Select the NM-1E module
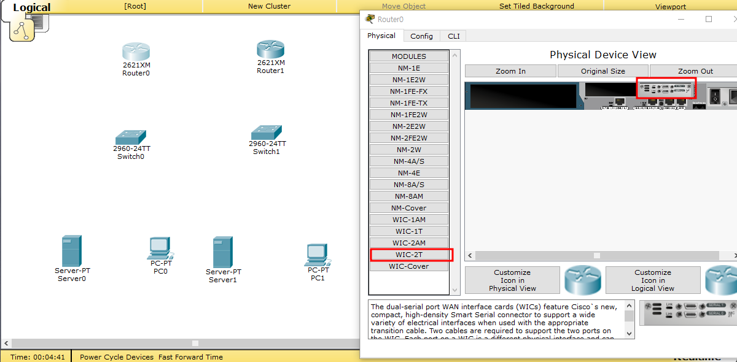Image resolution: width=737 pixels, height=362 pixels. tap(409, 68)
